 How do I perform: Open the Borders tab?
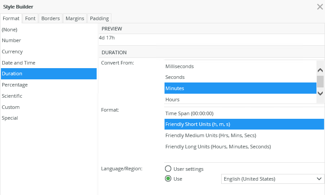pyautogui.click(x=50, y=18)
